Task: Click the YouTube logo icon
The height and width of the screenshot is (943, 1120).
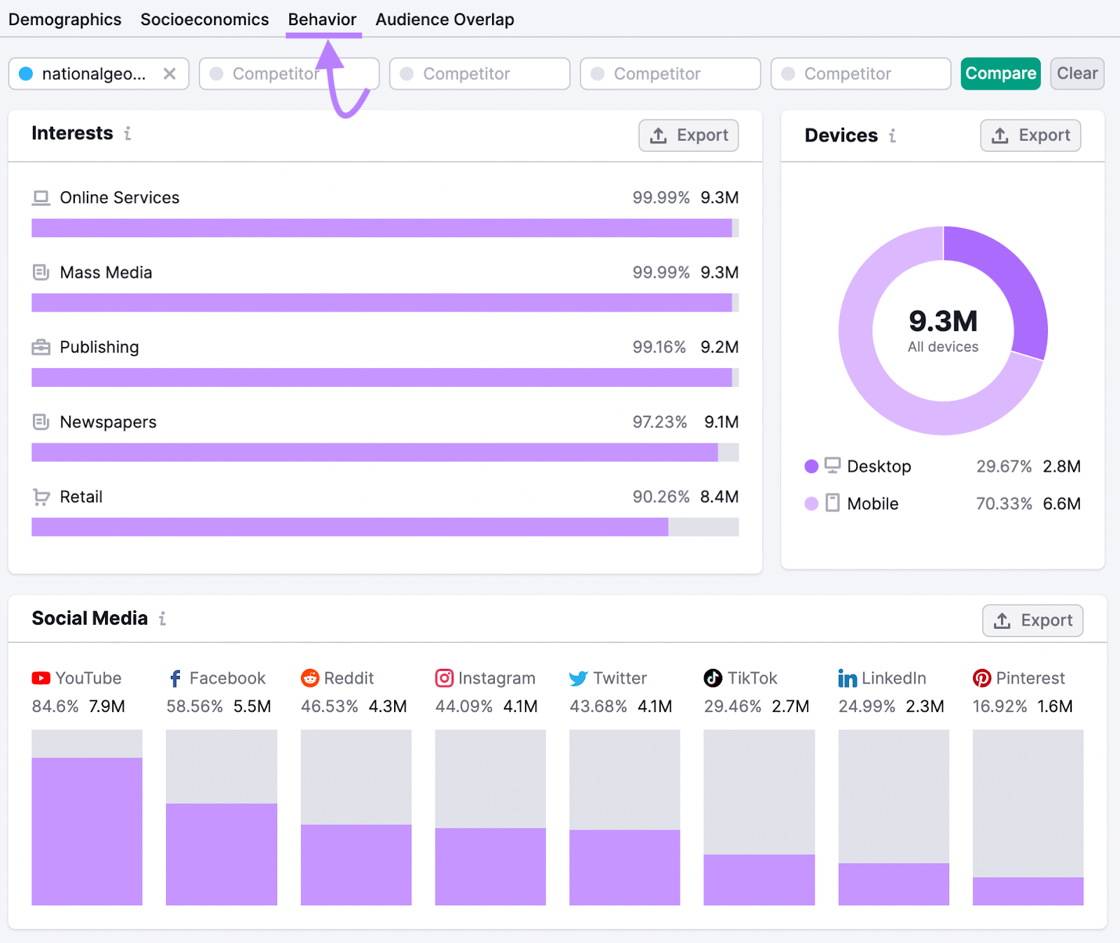Action: (41, 678)
